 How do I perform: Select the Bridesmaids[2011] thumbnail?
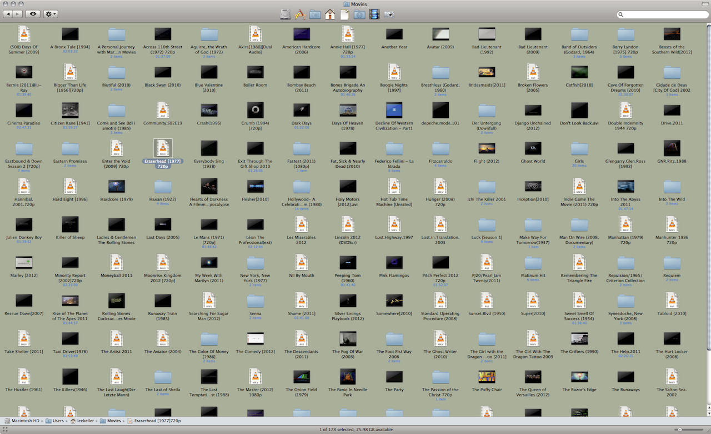click(x=487, y=72)
